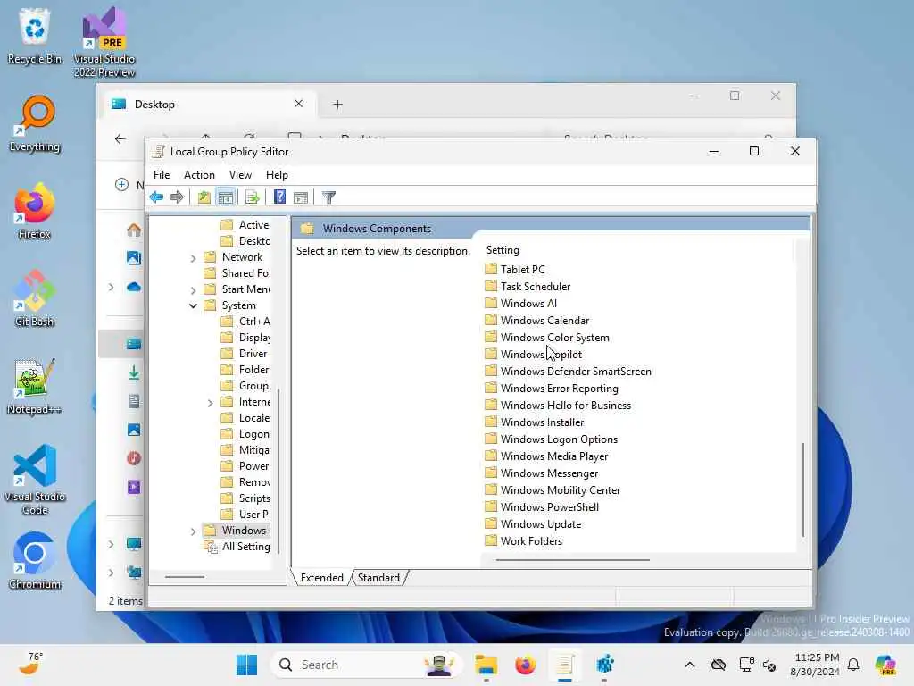
Task: Open the Notepad++ desktop shortcut
Action: tap(35, 386)
